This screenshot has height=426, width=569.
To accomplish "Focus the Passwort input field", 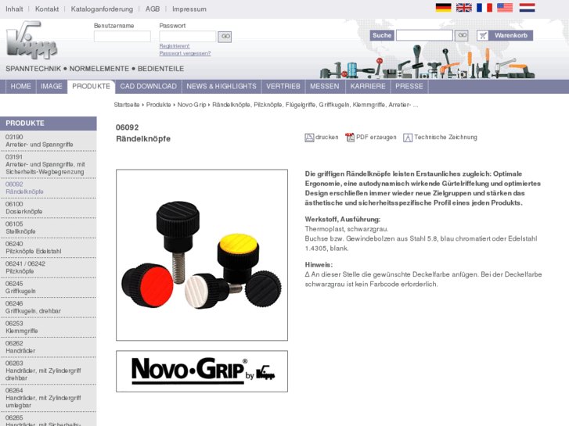I will point(188,36).
